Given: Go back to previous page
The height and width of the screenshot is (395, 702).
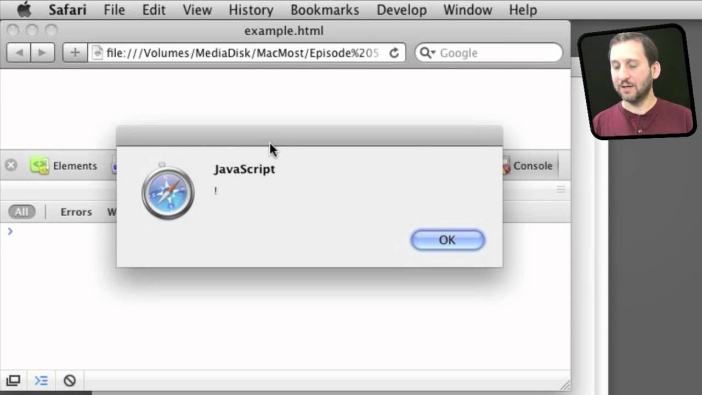Looking at the screenshot, I should tap(19, 53).
